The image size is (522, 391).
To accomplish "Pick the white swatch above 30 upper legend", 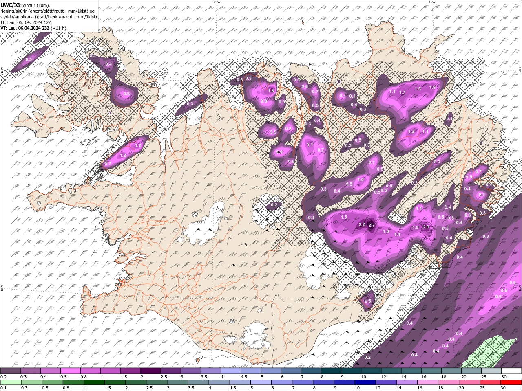I will [x=511, y=371].
